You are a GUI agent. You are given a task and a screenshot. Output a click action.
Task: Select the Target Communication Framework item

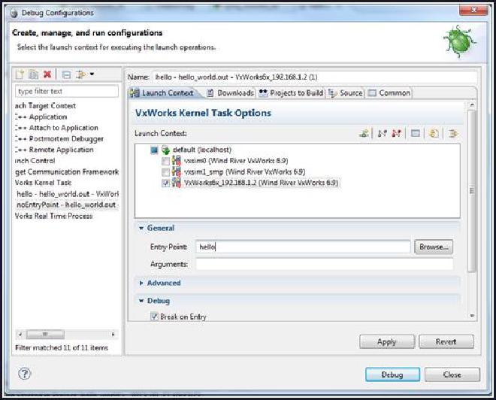click(x=67, y=171)
